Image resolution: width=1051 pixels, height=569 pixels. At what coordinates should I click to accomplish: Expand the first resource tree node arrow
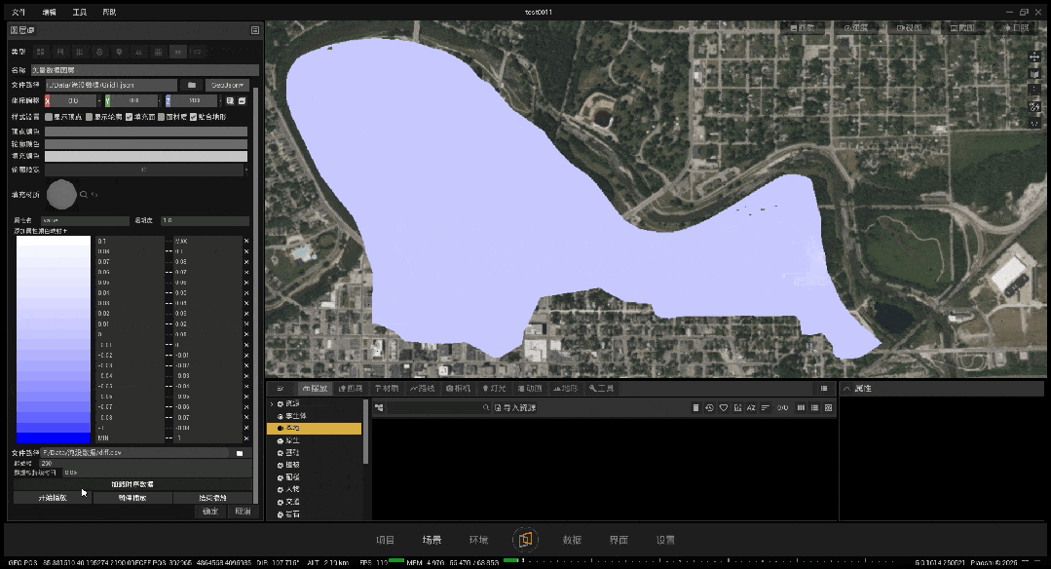coord(272,403)
